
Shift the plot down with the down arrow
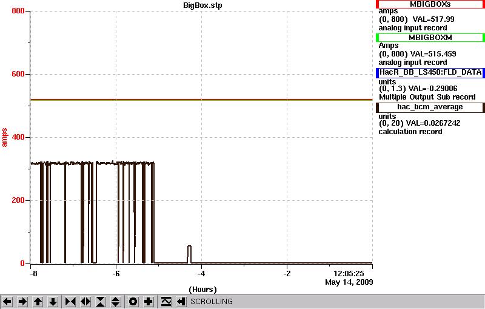(x=53, y=301)
